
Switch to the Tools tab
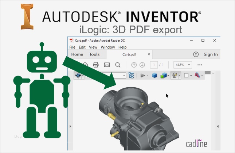tap(94, 54)
